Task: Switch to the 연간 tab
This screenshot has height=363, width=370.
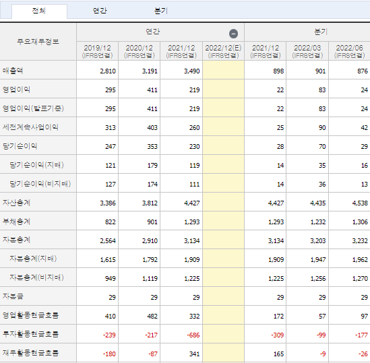Action: [x=100, y=11]
